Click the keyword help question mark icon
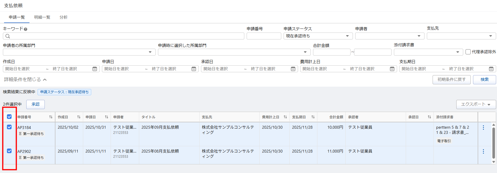This screenshot has width=497, height=173. [x=25, y=29]
